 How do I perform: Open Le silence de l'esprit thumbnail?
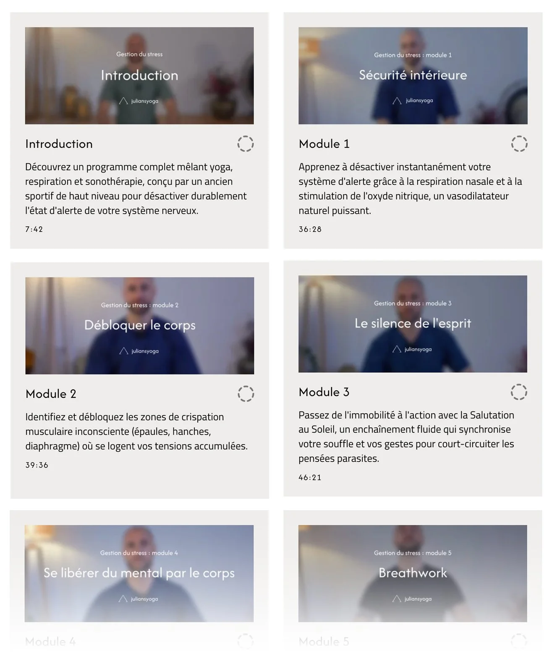(413, 324)
